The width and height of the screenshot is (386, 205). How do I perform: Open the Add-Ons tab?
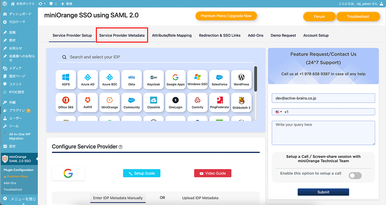point(256,35)
